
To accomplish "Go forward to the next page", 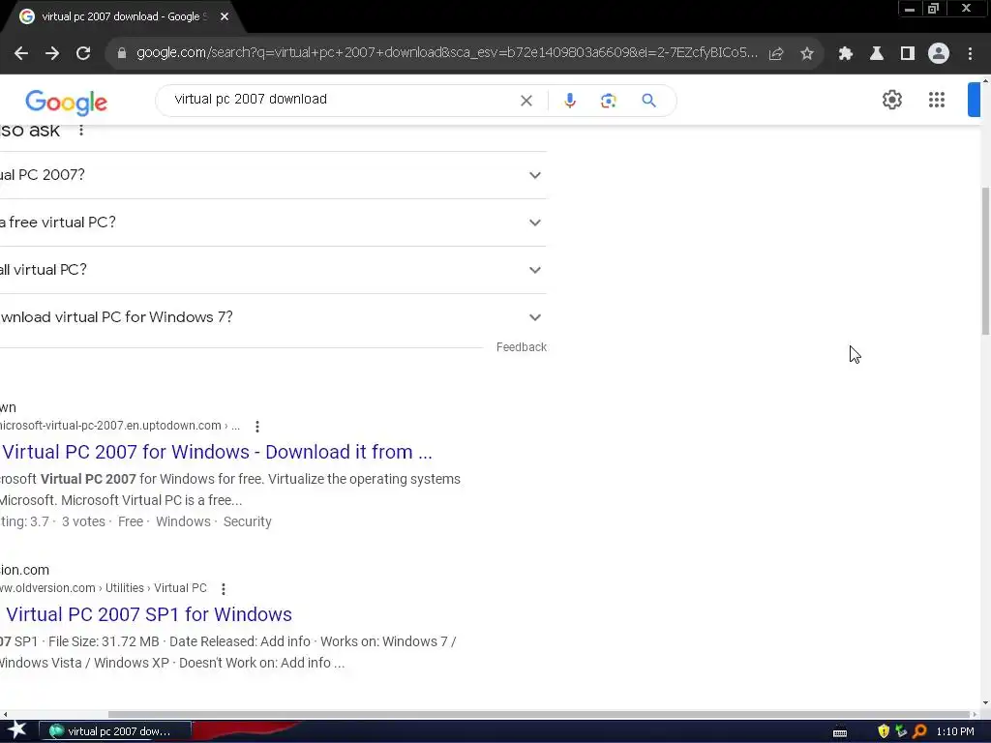I will [52, 54].
